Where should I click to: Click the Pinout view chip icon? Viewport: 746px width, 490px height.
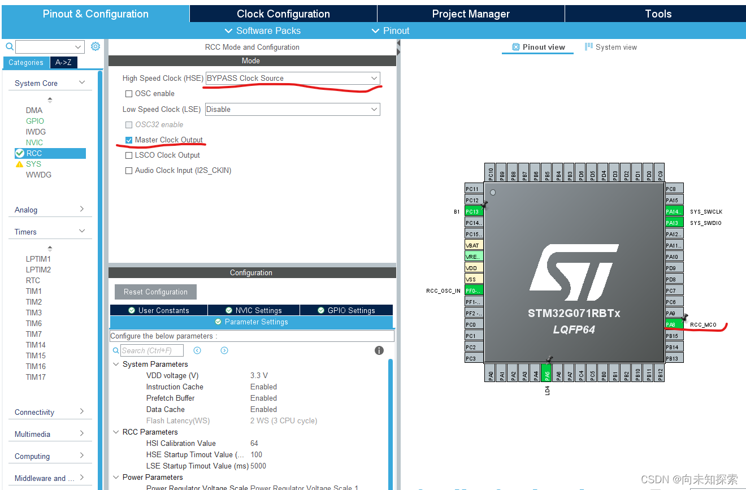(x=515, y=47)
